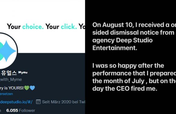The image size is (176, 114).
Task: Click the 'Seit März 2020 bei Twi' join date
Action: click(63, 102)
